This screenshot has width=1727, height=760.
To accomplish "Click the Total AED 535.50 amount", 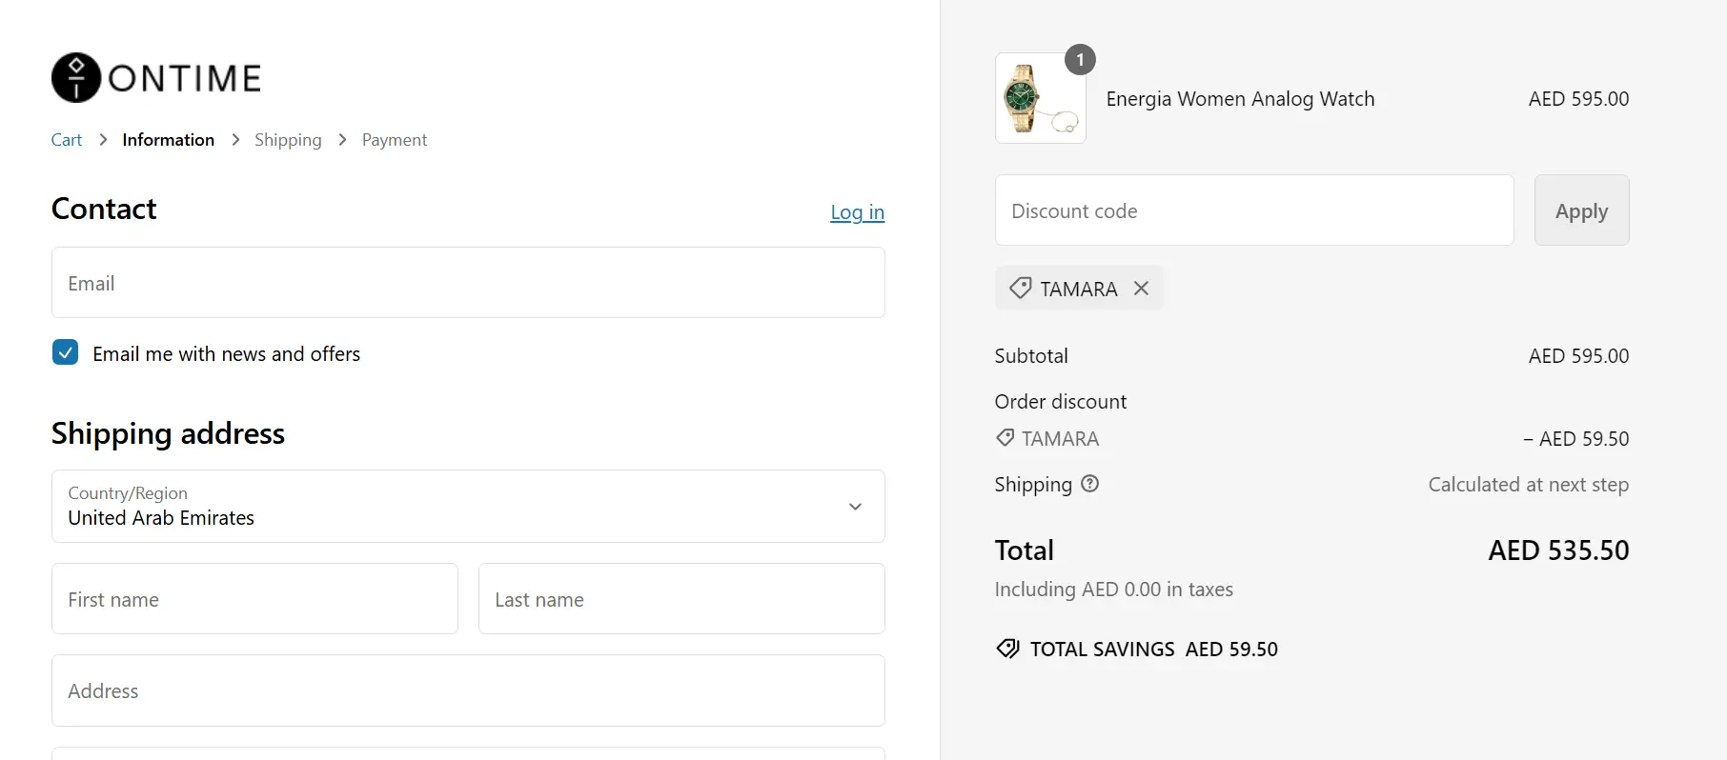I will tap(1558, 550).
